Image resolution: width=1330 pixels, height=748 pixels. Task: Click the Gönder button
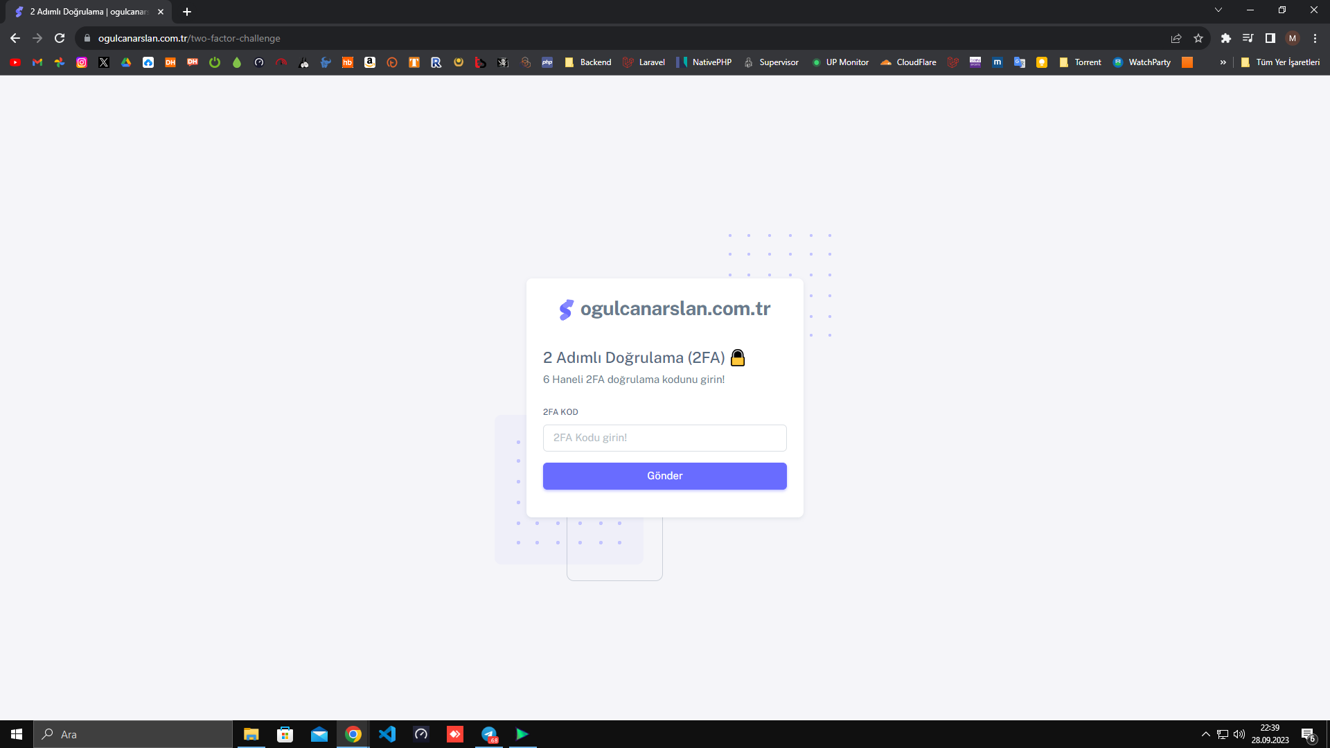pos(665,475)
